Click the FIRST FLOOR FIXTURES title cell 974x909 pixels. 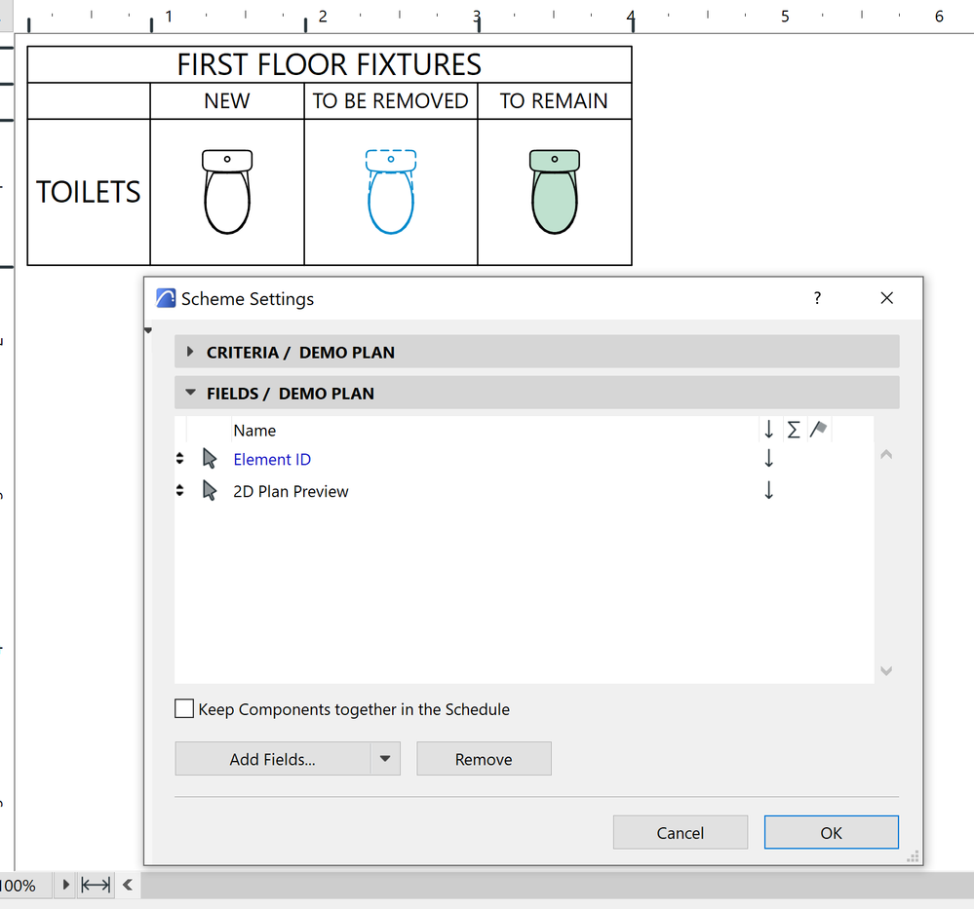[x=330, y=64]
